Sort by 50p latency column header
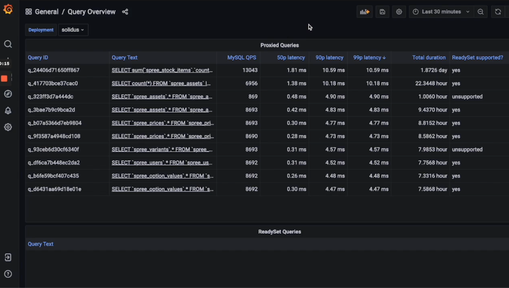Viewport: 509px width, 288px height. (x=291, y=58)
